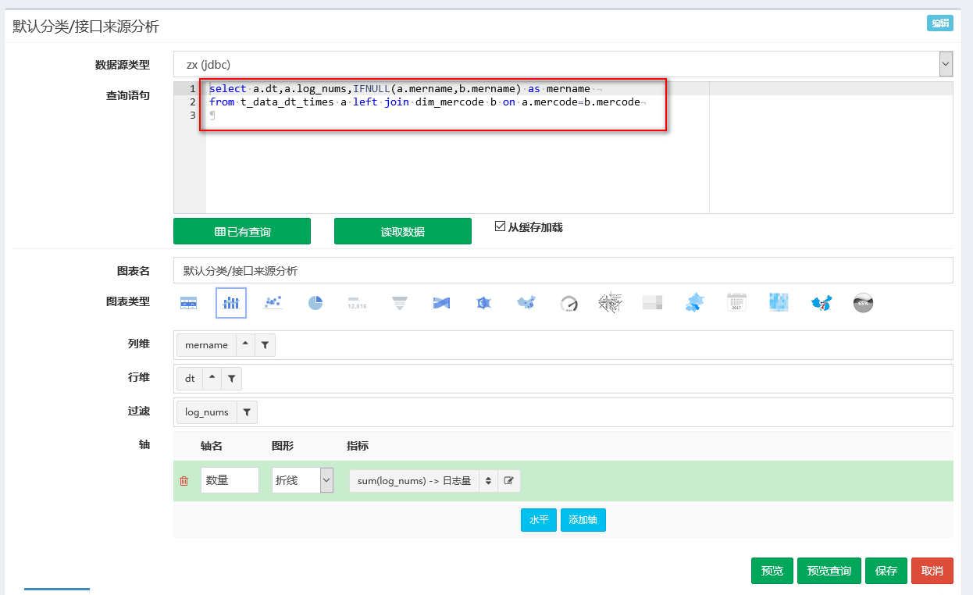Click the delete axis trash icon
Screen dimensions: 973x595
pos(184,480)
